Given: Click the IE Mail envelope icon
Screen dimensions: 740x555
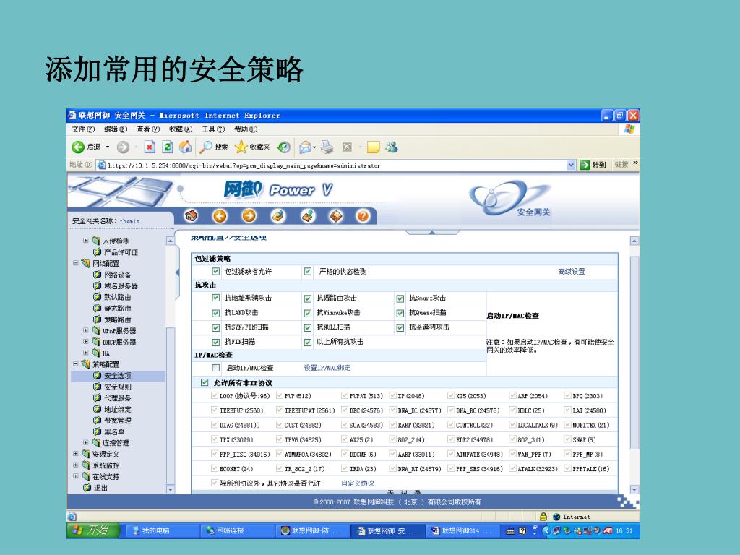Looking at the screenshot, I should [x=305, y=147].
